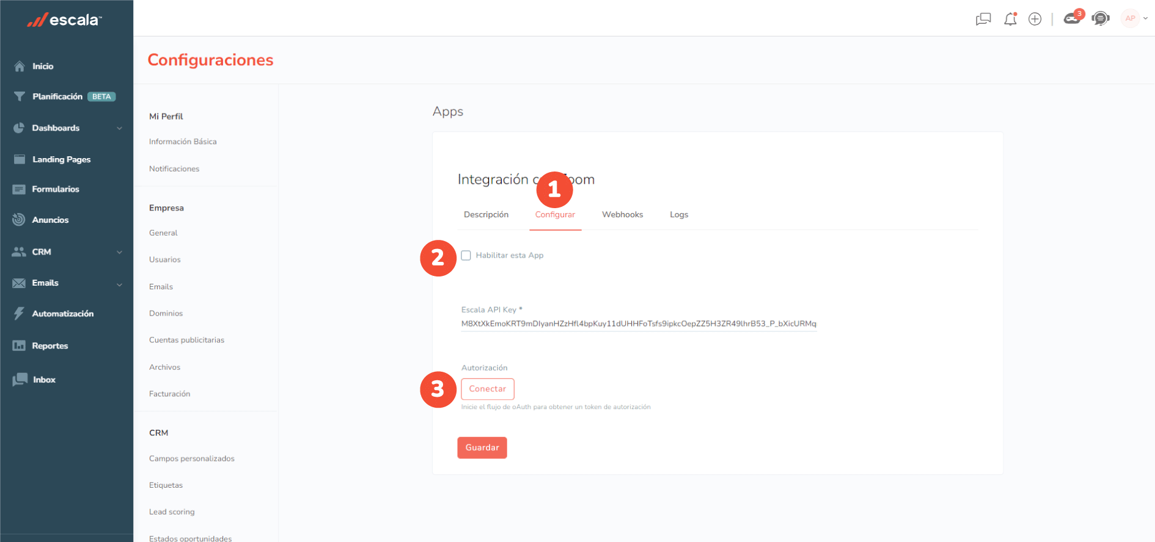
Task: Open Dominios settings
Action: coord(166,313)
